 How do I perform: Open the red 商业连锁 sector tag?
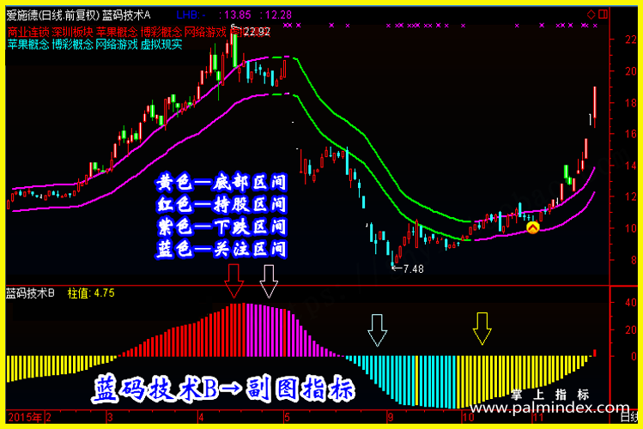click(28, 32)
